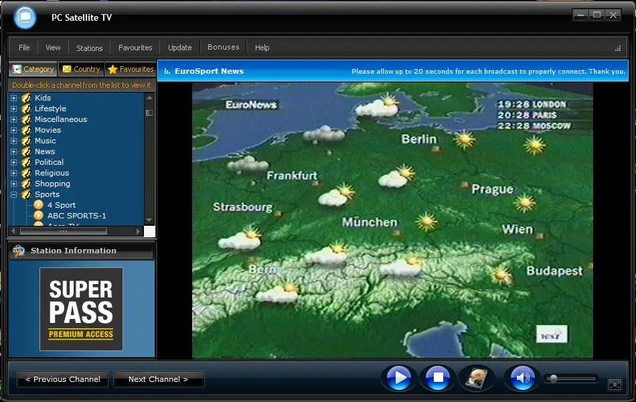Image resolution: width=636 pixels, height=402 pixels.
Task: Click the News category folder icon
Action: click(x=26, y=151)
